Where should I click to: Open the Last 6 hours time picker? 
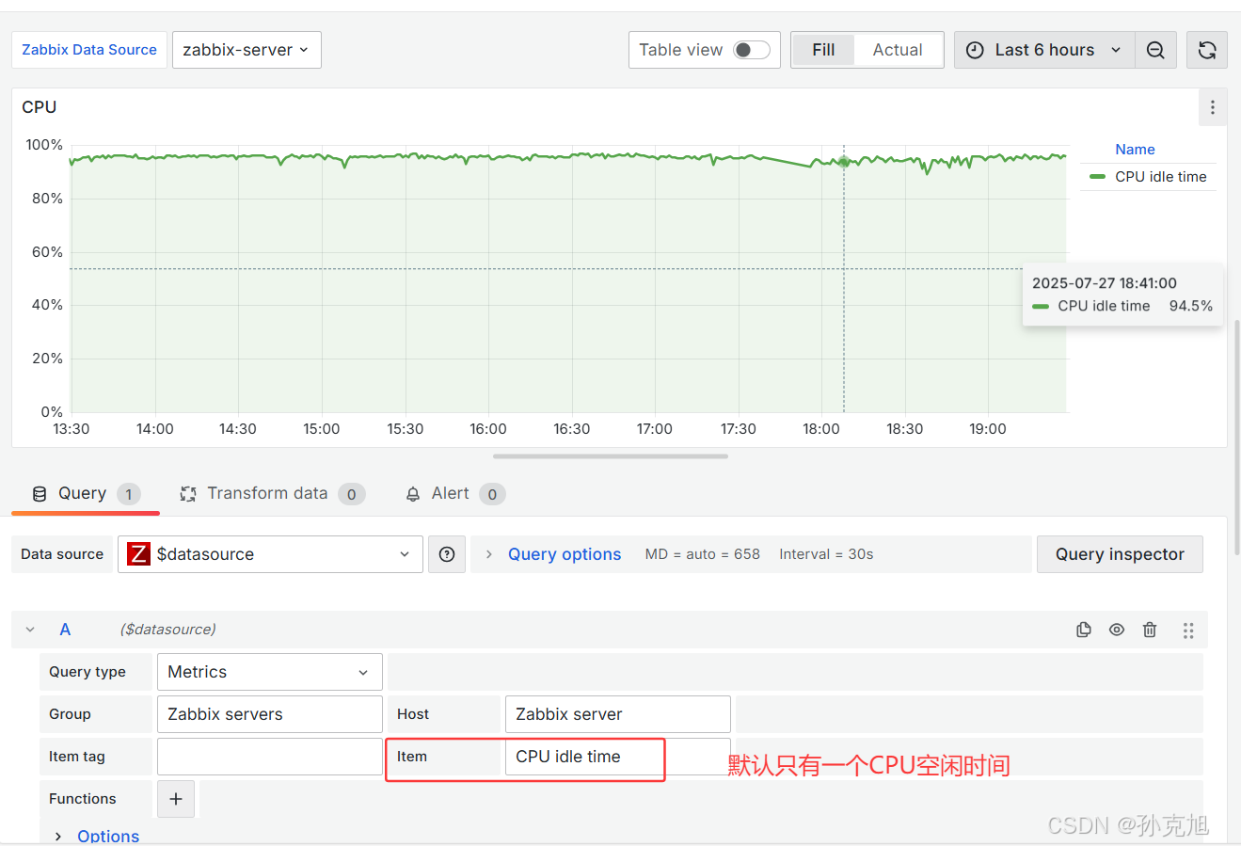point(1044,50)
